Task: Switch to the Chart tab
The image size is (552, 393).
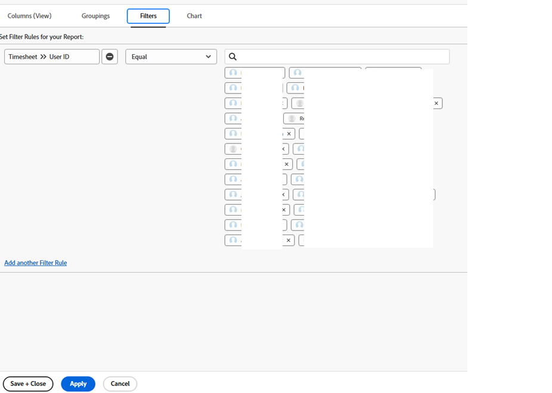Action: [194, 16]
